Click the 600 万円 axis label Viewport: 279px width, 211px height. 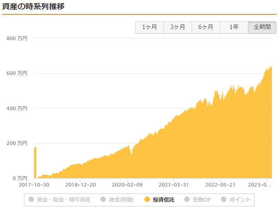pos(17,73)
